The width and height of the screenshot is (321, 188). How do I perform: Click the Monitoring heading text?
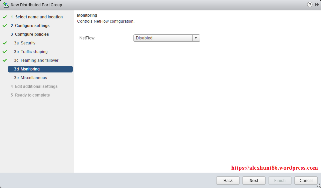[x=87, y=15]
